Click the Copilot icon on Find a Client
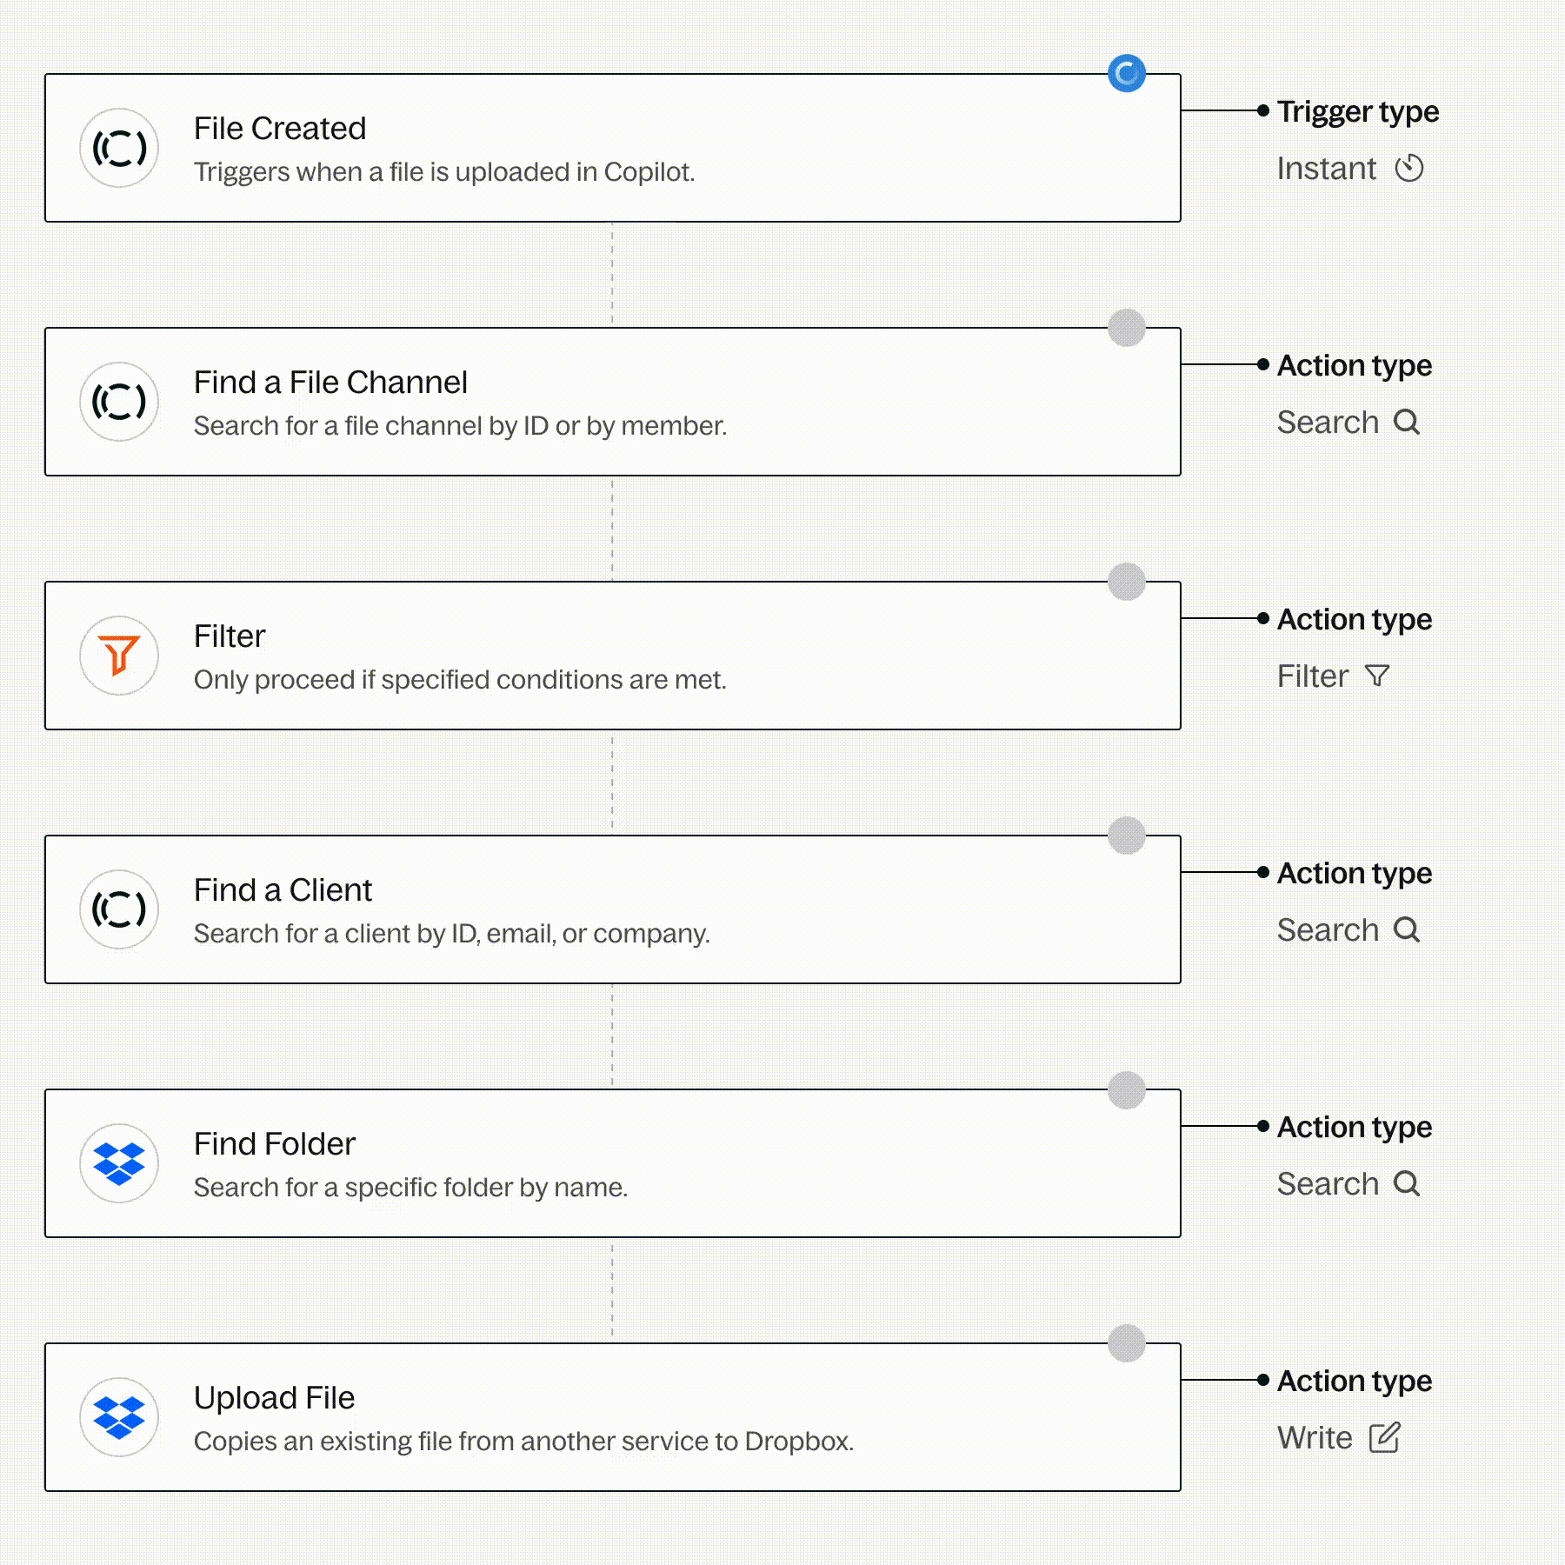The width and height of the screenshot is (1565, 1565). coord(119,909)
